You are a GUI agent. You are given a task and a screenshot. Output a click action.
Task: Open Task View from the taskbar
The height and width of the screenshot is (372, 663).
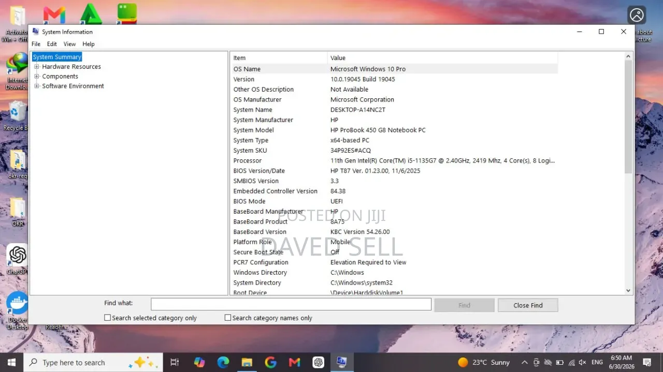point(175,362)
